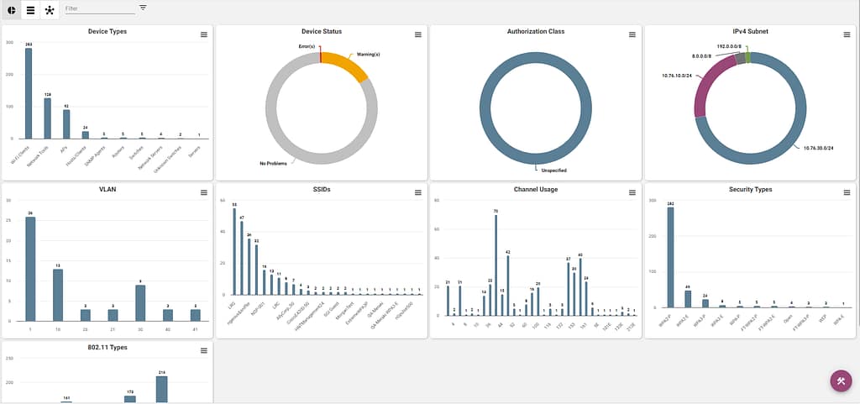Expand the SSIDs chart options menu

418,192
